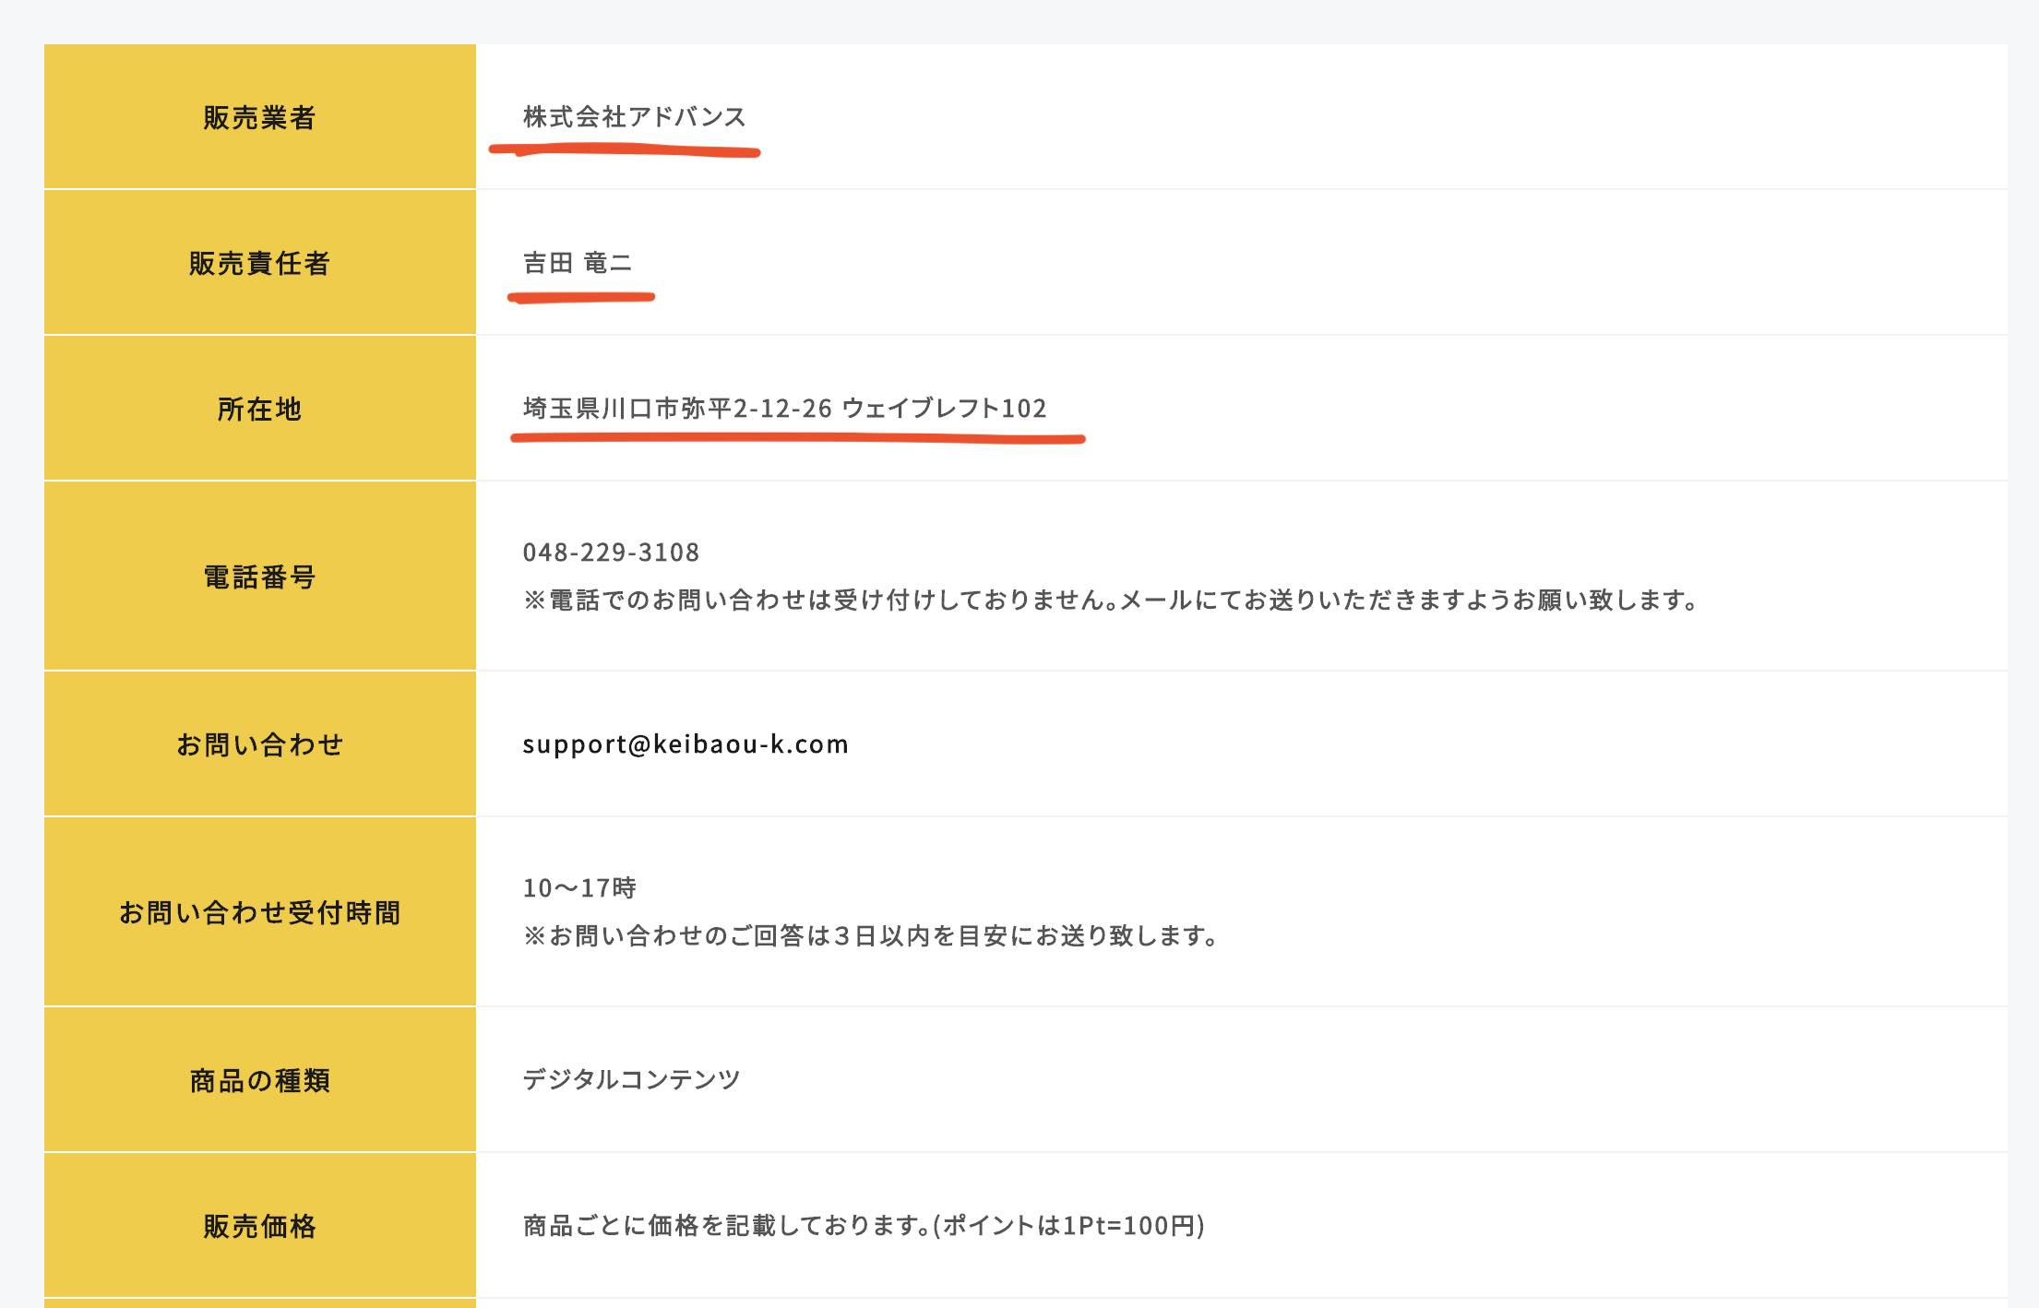Image resolution: width=2039 pixels, height=1308 pixels.
Task: Click the name 吉田 竜二
Action: (x=578, y=263)
